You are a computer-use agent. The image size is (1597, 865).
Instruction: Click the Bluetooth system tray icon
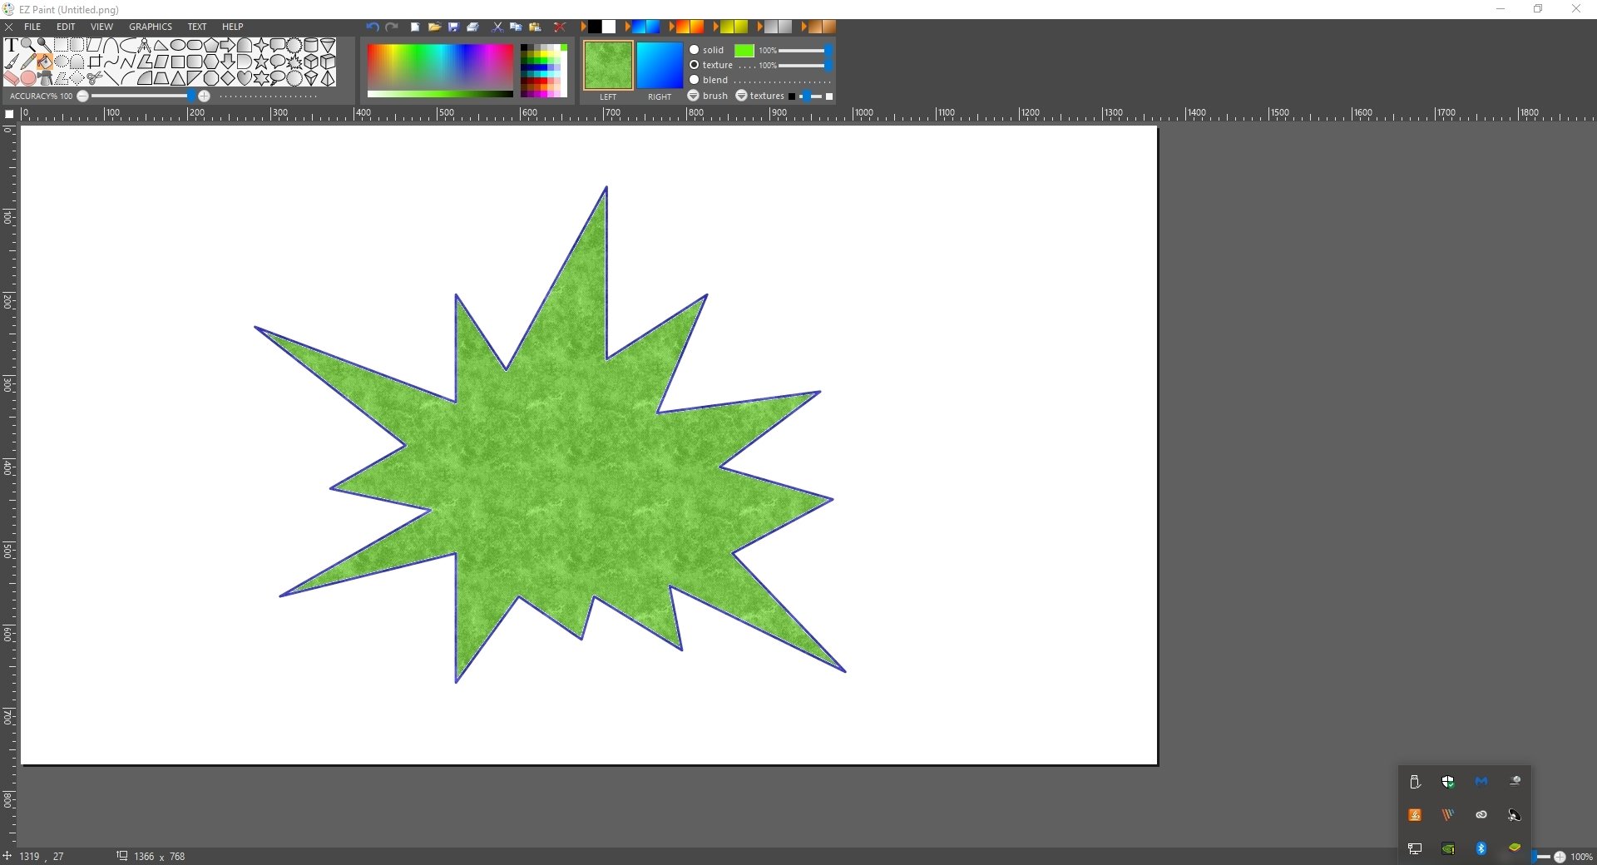pos(1481,848)
